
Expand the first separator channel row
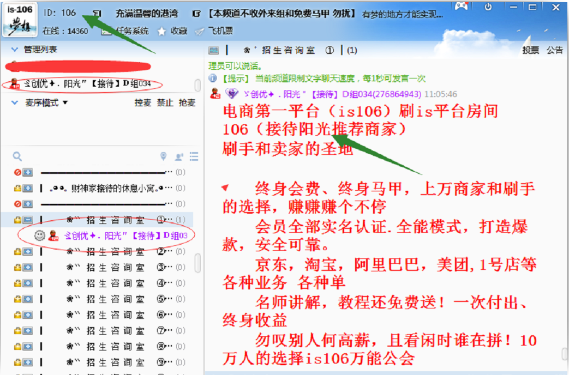[28, 172]
